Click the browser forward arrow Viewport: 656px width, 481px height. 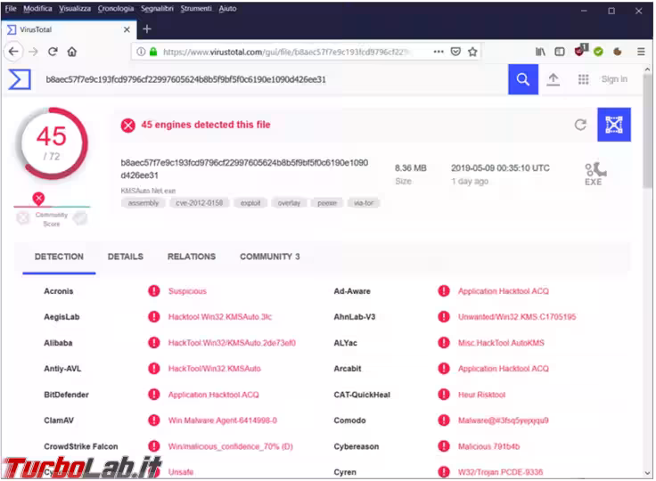(x=33, y=52)
